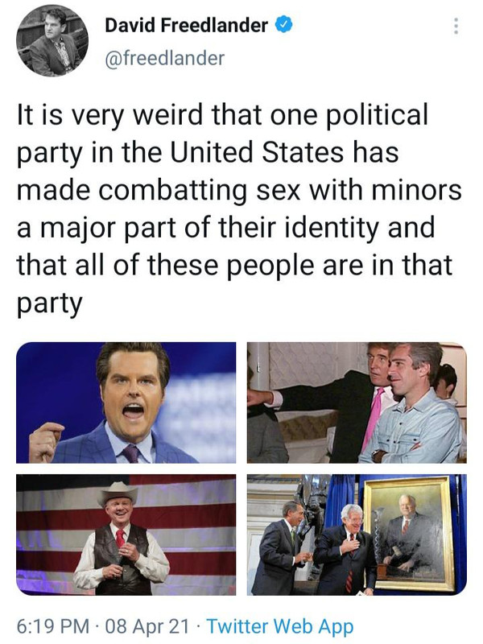Open David Freedlander's profile avatar
The height and width of the screenshot is (644, 483).
click(x=52, y=41)
